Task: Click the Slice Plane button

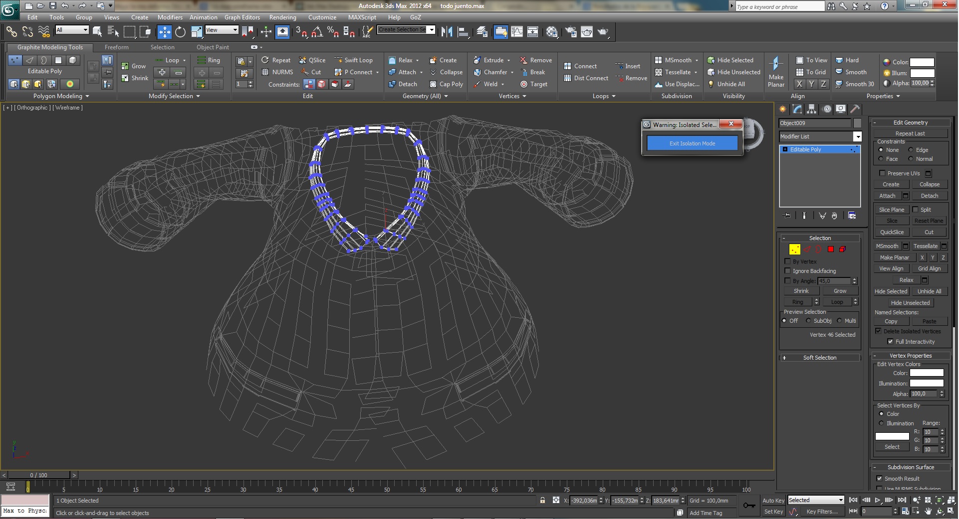Action: click(x=891, y=210)
